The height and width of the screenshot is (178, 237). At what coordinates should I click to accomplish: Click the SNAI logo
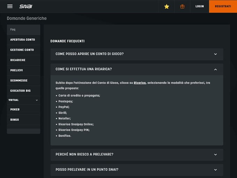[26, 6]
